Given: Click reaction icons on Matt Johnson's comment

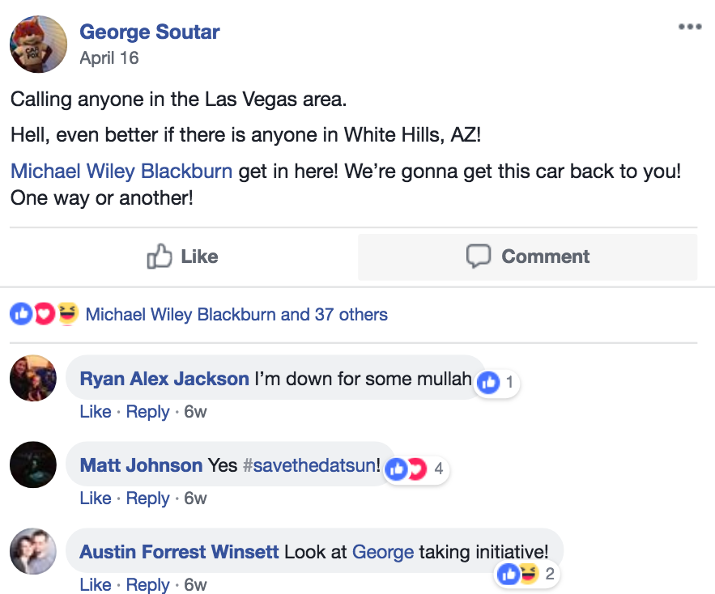Looking at the screenshot, I should pos(406,469).
